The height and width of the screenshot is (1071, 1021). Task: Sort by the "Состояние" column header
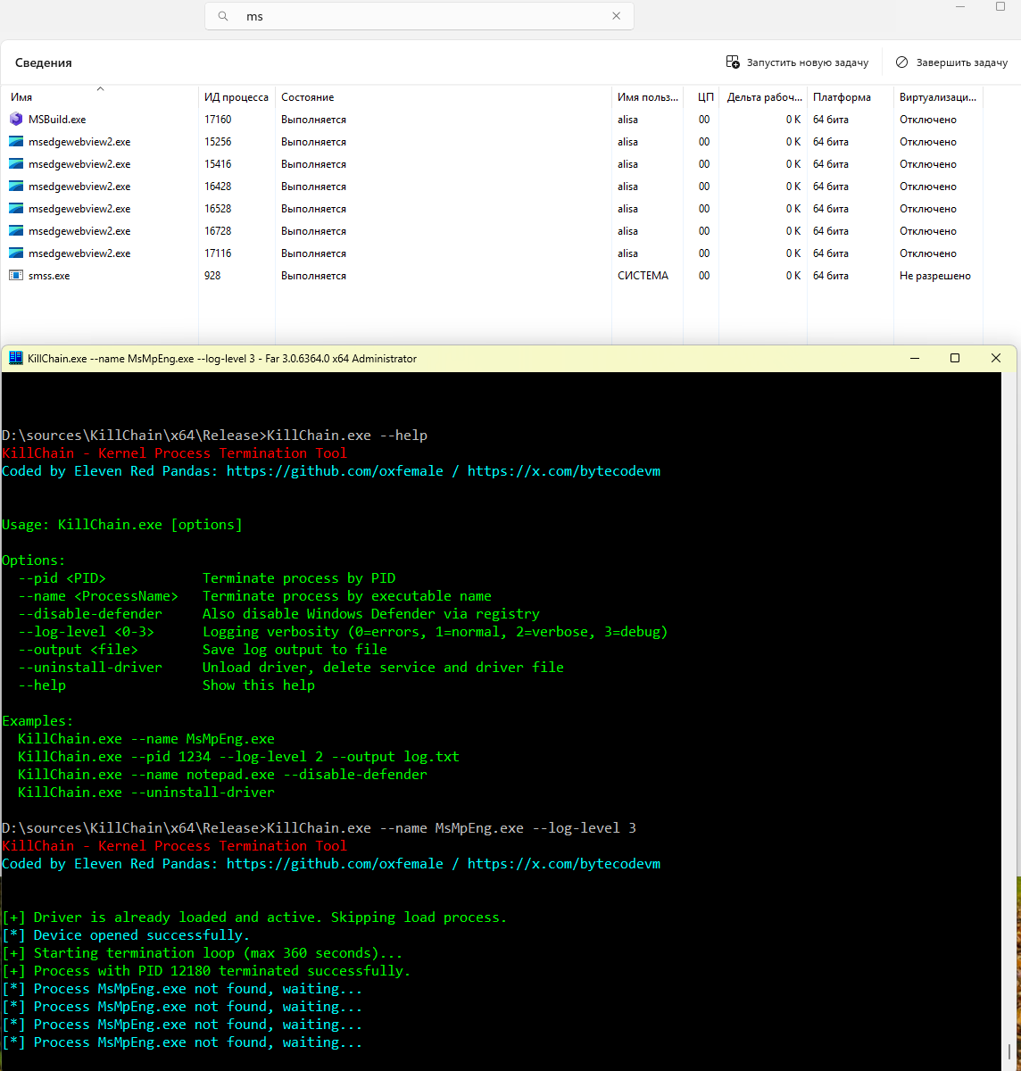coord(307,97)
